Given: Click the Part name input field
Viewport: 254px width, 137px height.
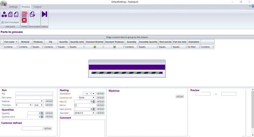Looking at the screenshot, I should pyautogui.click(x=34, y=97).
